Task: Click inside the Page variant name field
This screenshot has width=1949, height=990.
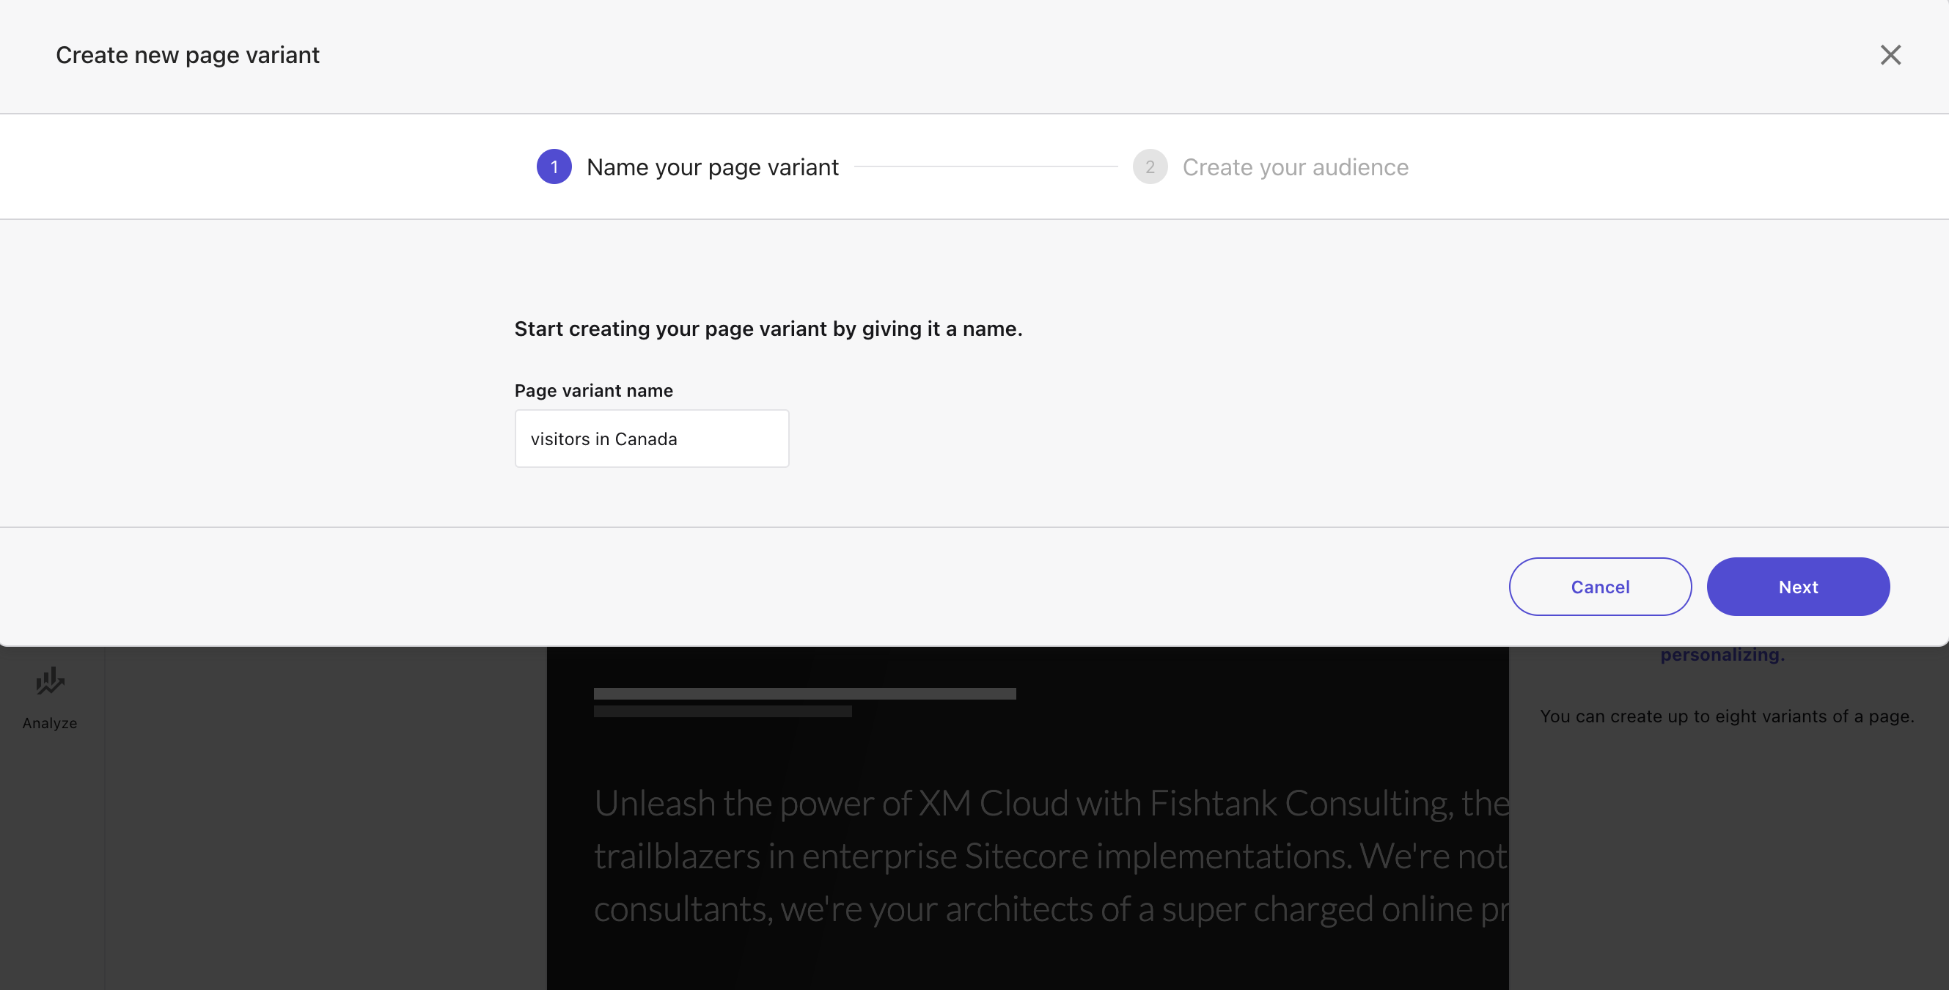Action: (x=651, y=439)
